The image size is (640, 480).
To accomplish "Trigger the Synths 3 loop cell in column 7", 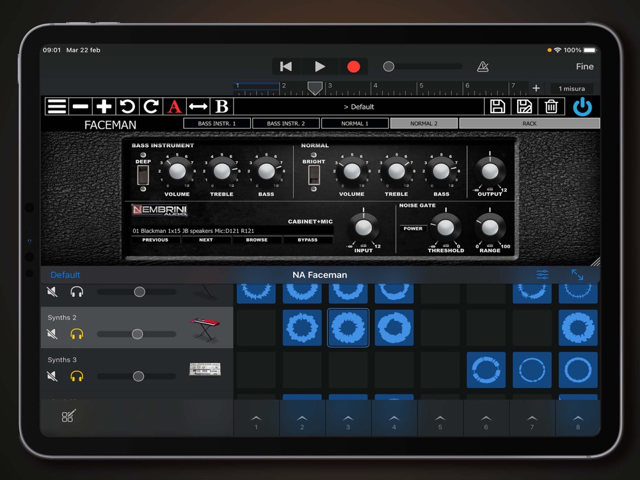I will click(532, 370).
